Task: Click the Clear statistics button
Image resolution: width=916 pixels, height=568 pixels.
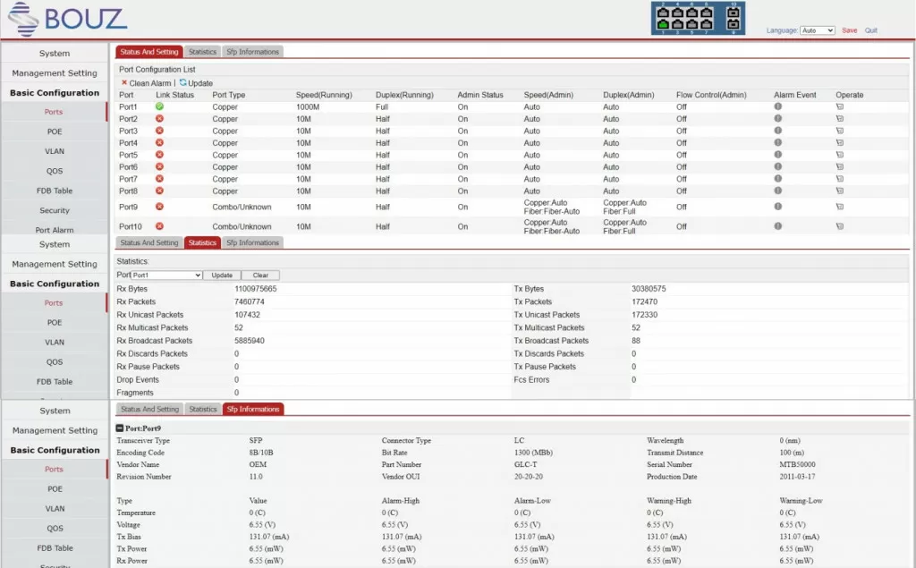Action: (x=260, y=276)
